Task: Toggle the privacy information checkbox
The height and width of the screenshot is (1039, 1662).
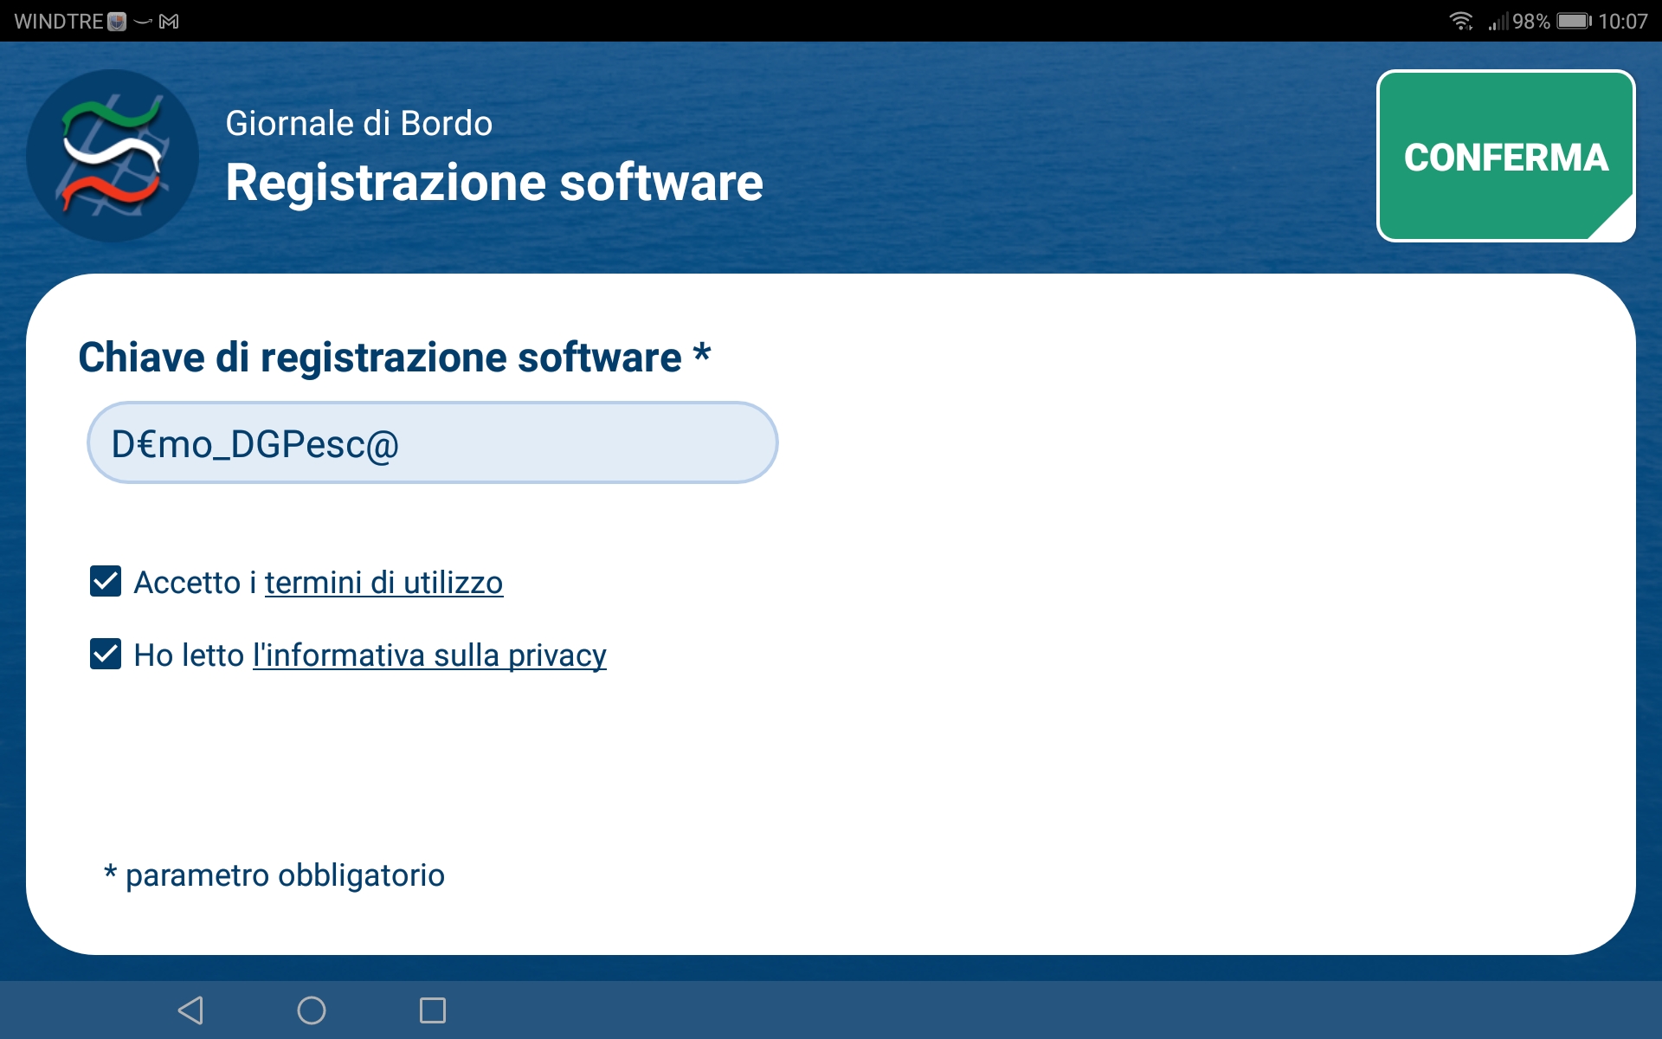Action: 106,654
